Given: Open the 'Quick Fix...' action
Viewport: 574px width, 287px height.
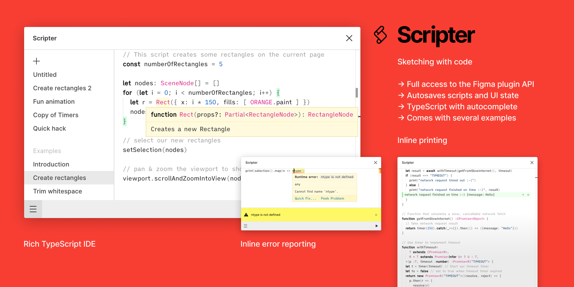Looking at the screenshot, I should 305,198.
